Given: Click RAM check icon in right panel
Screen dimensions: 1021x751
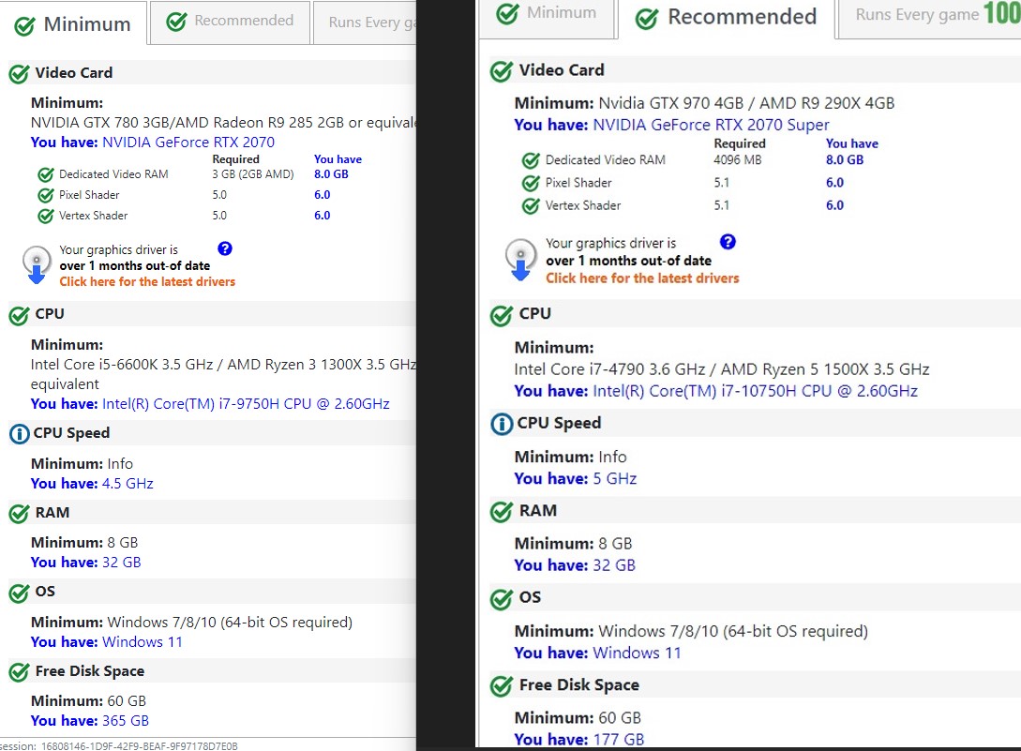Looking at the screenshot, I should pos(502,512).
